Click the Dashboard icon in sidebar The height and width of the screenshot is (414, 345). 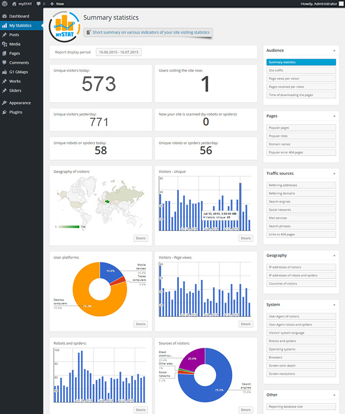[5, 16]
